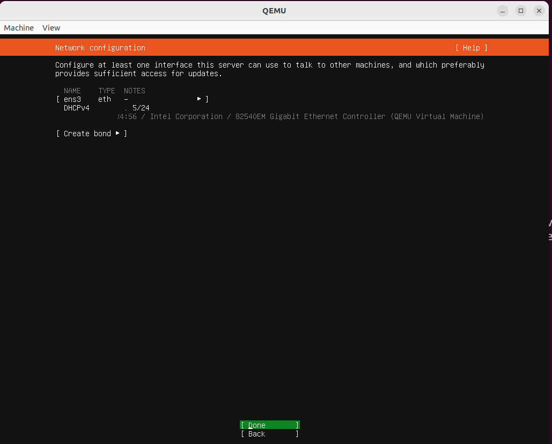The height and width of the screenshot is (444, 552).
Task: Open the Create bond entry
Action: [x=87, y=134]
